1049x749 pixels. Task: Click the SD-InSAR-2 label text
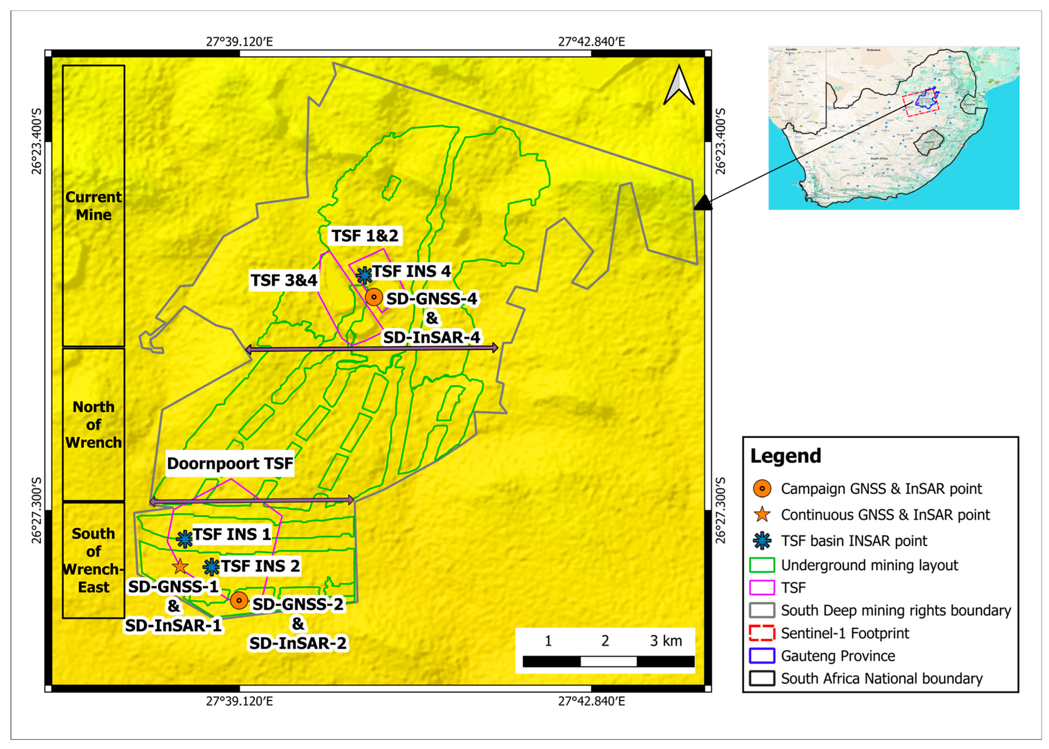(298, 643)
